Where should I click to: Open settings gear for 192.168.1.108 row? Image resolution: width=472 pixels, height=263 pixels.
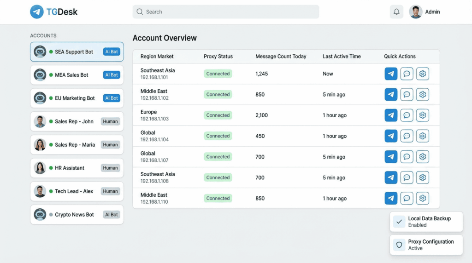(423, 177)
